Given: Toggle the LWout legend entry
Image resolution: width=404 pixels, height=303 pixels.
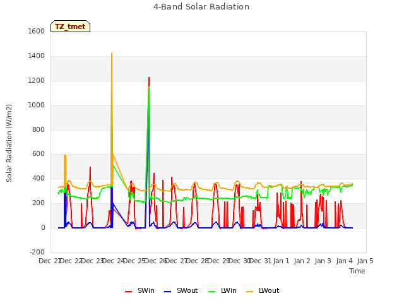Looking at the screenshot, I should (x=263, y=290).
